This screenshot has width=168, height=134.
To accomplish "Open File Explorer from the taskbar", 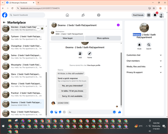I will tap(10, 121).
